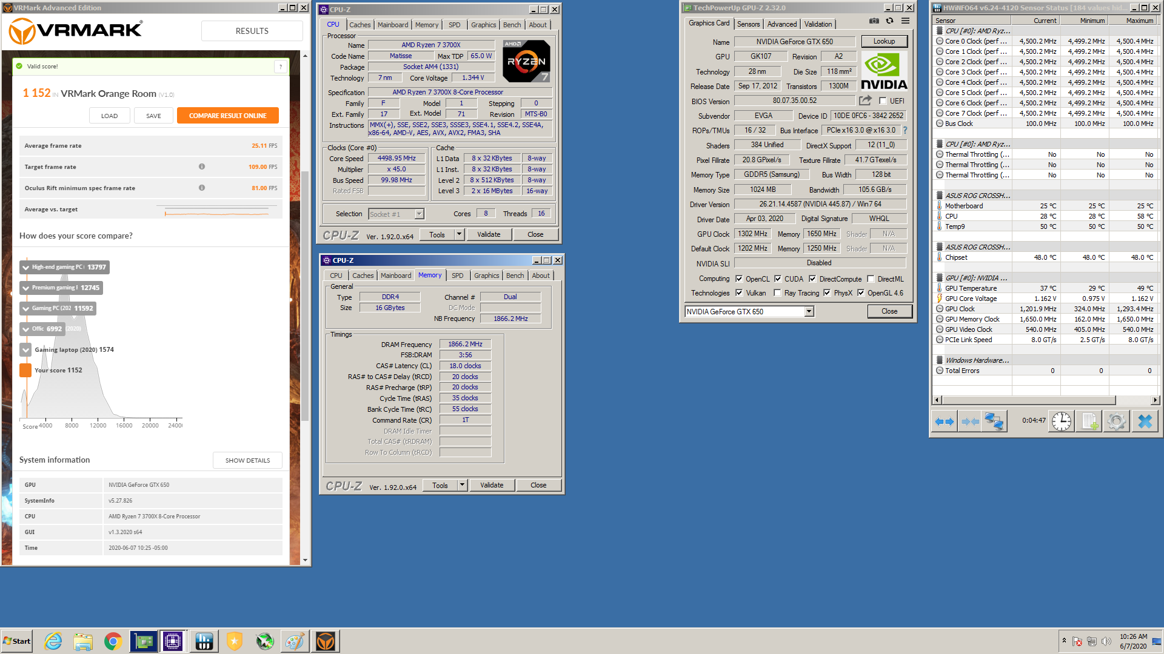
Task: Open the GPU selection dropdown in GPU-Z
Action: coord(809,311)
